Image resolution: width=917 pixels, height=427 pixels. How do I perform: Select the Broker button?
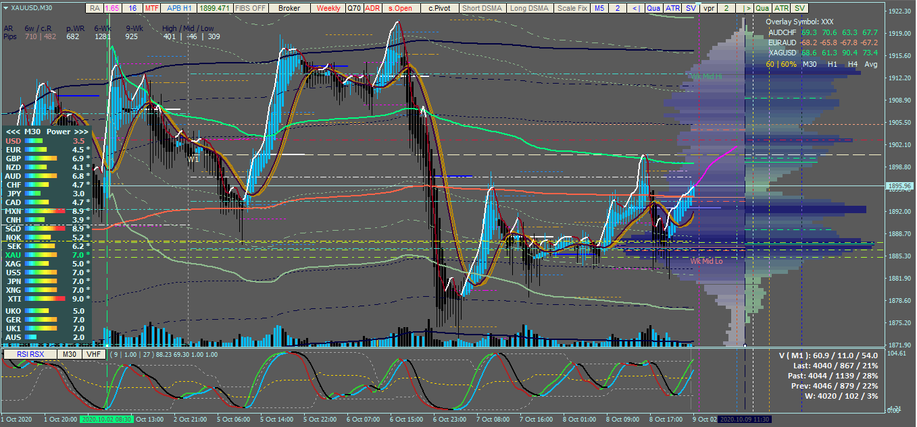[x=289, y=8]
